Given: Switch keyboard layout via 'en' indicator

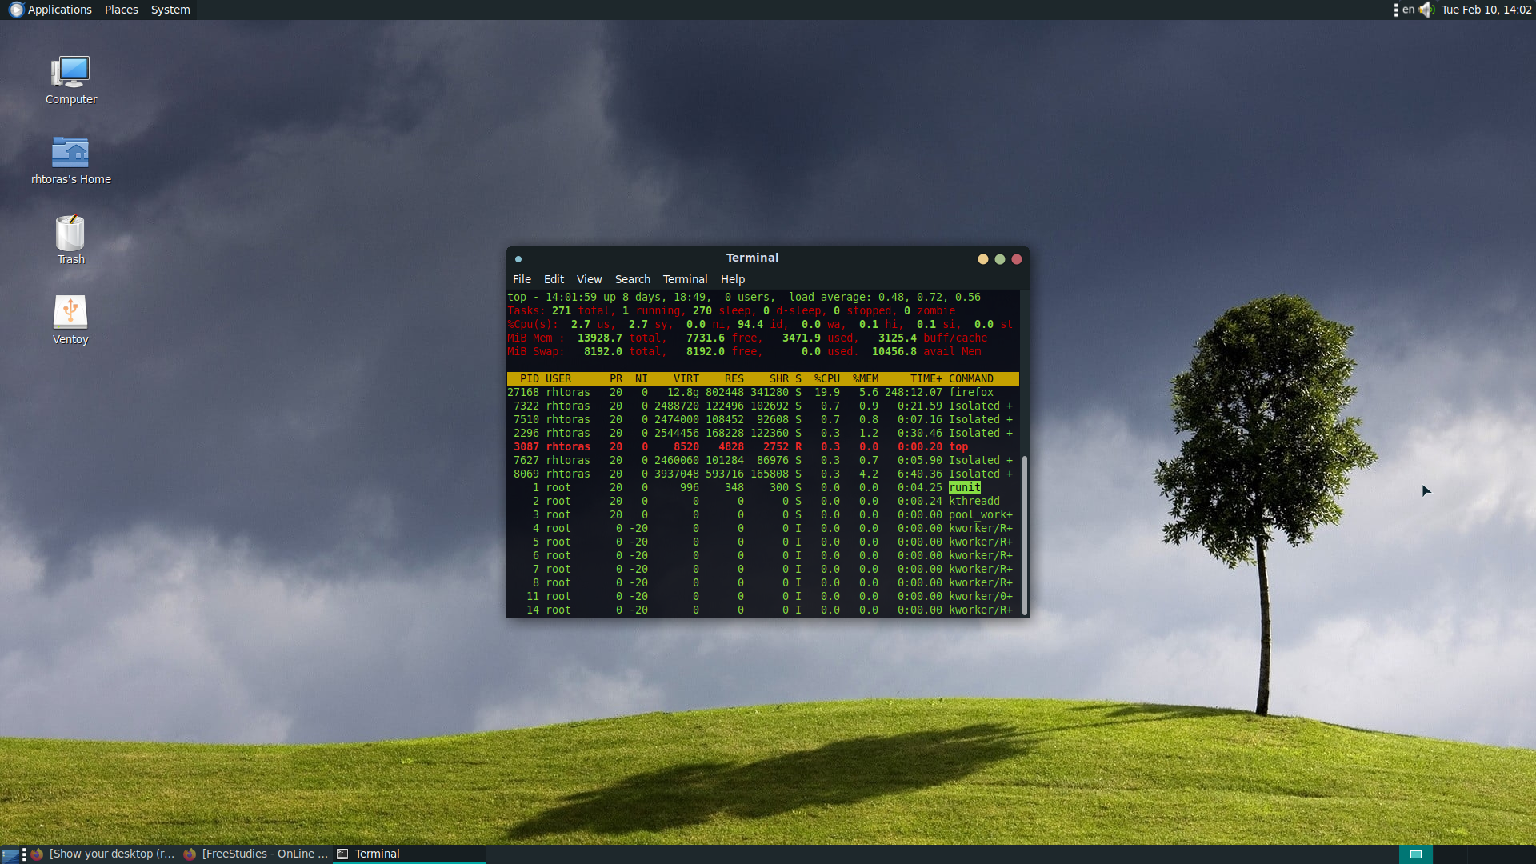Looking at the screenshot, I should tap(1408, 10).
